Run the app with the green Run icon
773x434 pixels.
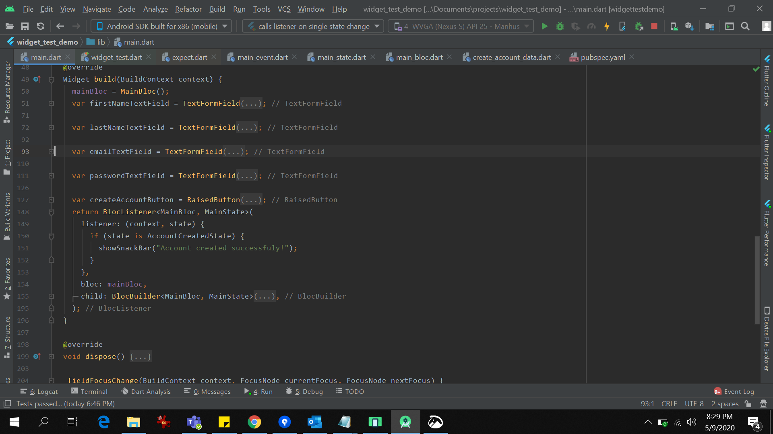[x=544, y=26]
